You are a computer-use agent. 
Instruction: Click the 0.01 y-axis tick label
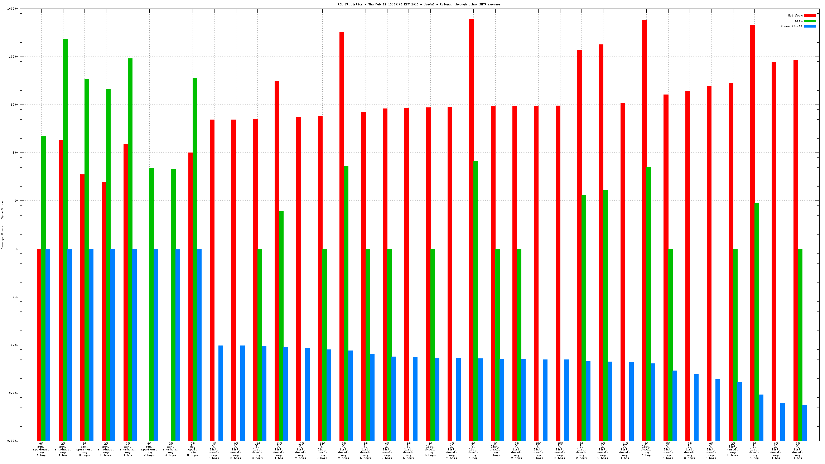coord(14,345)
